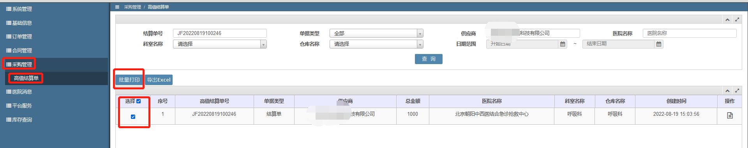
Task: Click the 科室名称 dropdown arrow
Action: (264, 44)
